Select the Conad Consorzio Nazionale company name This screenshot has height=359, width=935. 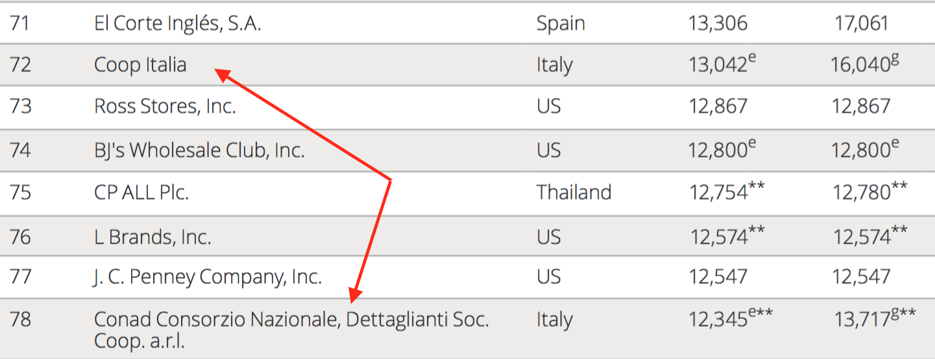[x=291, y=319]
